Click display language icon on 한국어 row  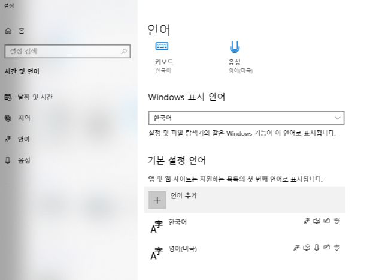coord(307,221)
